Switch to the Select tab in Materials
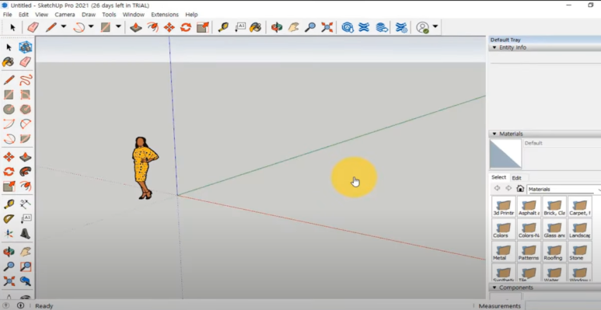 (x=498, y=177)
